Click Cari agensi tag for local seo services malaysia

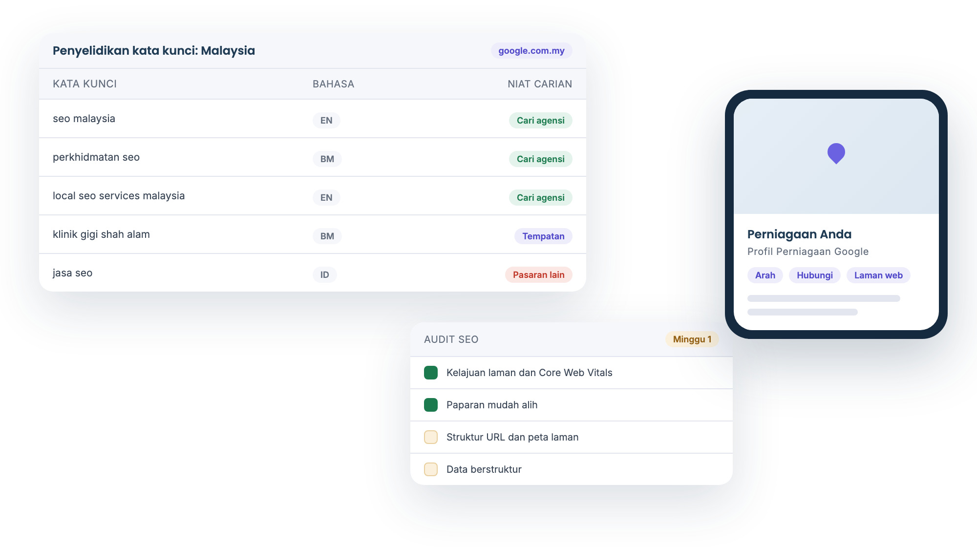[541, 197]
